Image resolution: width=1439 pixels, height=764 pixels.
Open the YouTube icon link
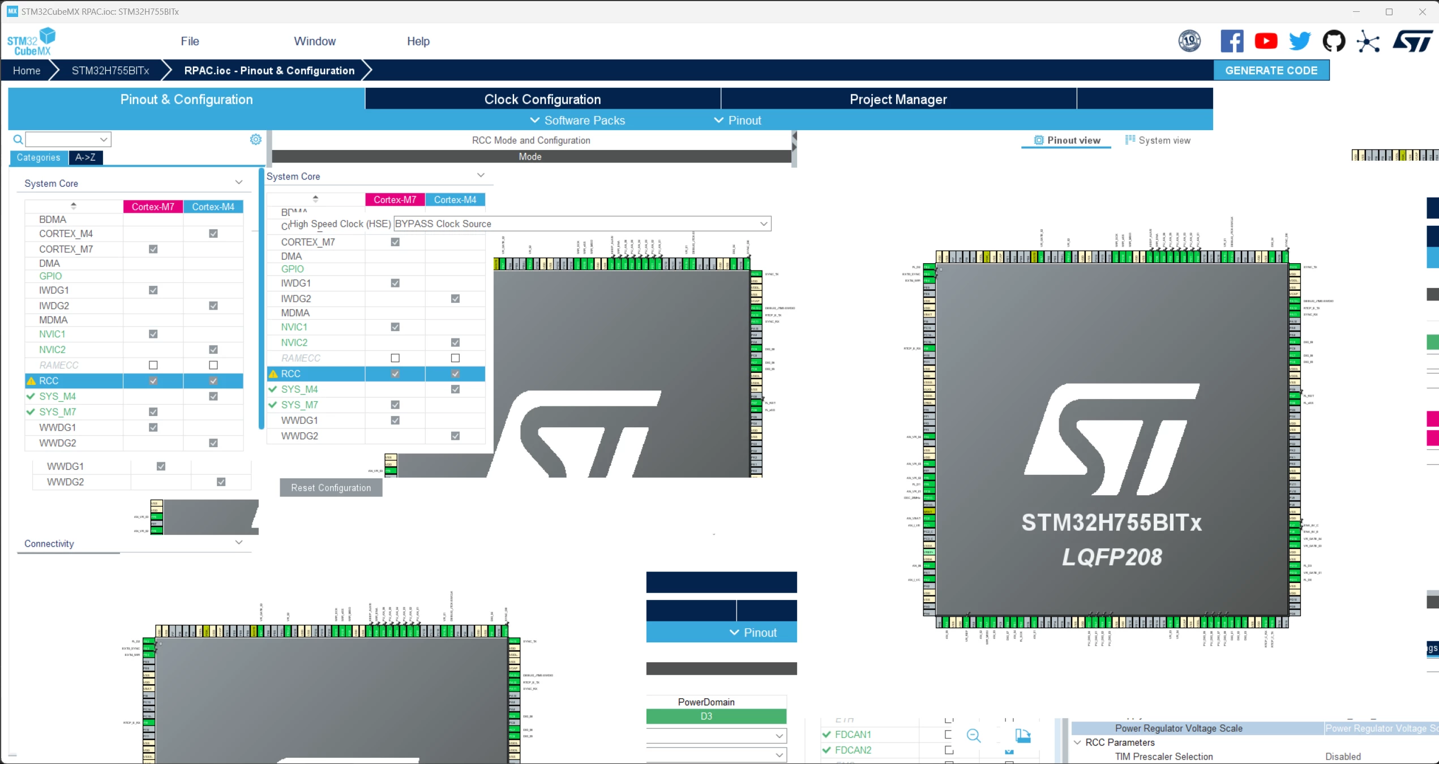coord(1266,41)
